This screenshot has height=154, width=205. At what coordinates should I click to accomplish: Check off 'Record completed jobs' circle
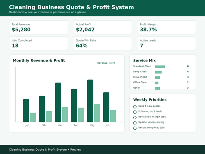135,128
